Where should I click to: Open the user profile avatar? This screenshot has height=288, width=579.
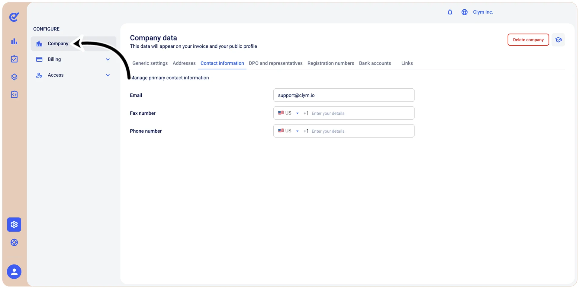tap(14, 272)
